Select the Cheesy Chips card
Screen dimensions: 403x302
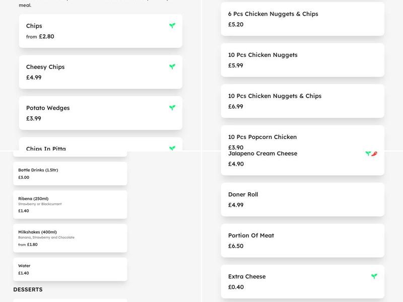pyautogui.click(x=100, y=72)
